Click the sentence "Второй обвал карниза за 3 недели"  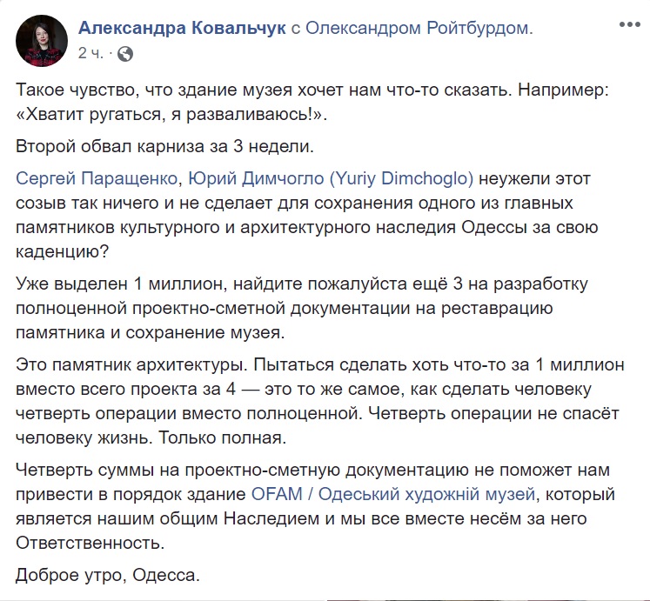(x=164, y=146)
